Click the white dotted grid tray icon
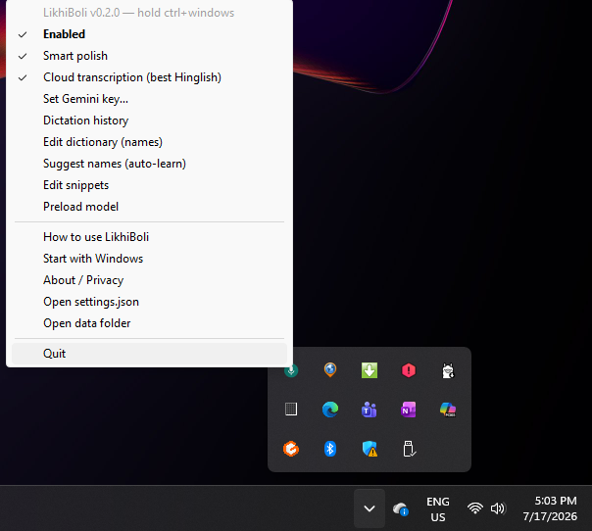592x531 pixels. click(x=291, y=410)
